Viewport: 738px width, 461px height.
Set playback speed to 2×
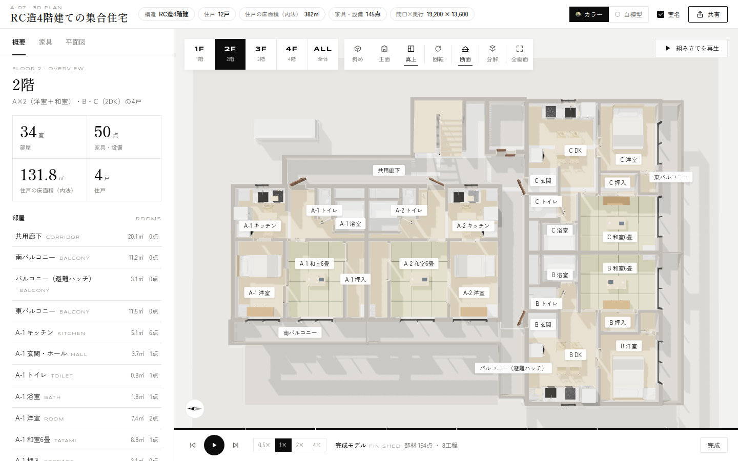(x=300, y=445)
